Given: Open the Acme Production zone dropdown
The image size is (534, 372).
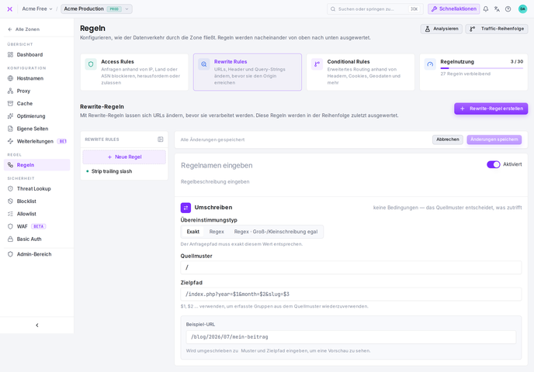Looking at the screenshot, I should (x=96, y=9).
